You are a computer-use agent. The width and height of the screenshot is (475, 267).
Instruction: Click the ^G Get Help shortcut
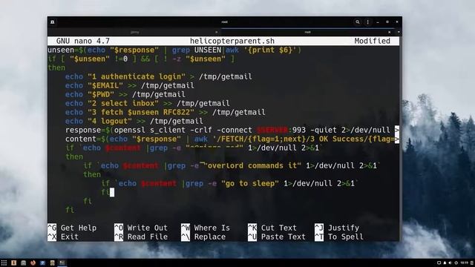72,228
